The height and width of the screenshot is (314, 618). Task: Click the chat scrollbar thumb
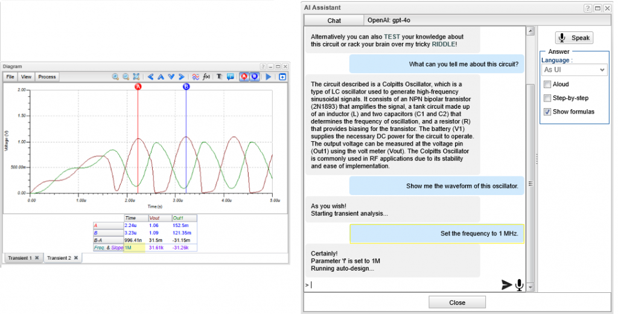click(x=530, y=184)
